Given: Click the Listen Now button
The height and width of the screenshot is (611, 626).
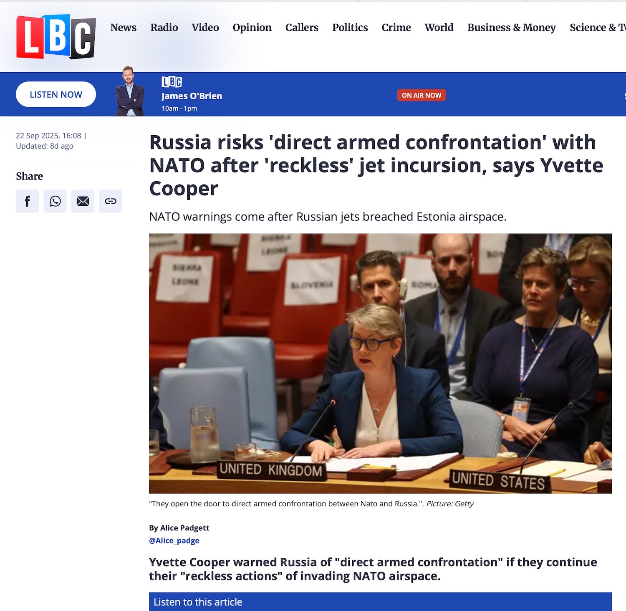Looking at the screenshot, I should (56, 94).
